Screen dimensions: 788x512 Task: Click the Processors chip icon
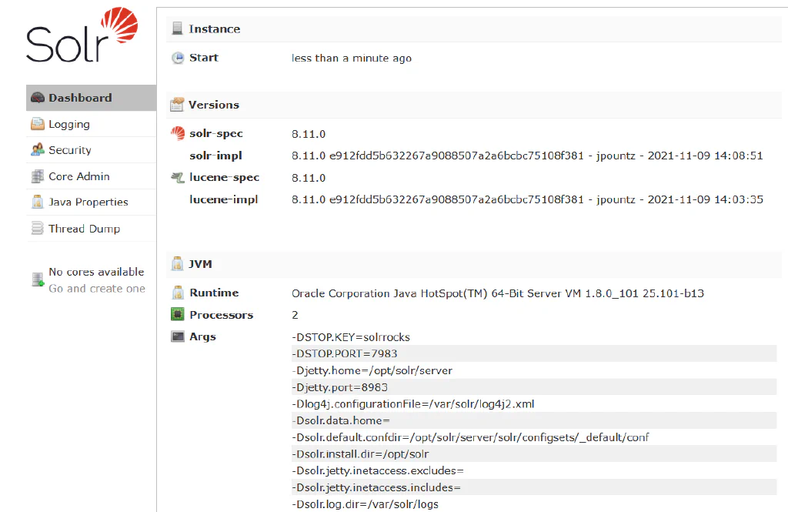click(178, 314)
